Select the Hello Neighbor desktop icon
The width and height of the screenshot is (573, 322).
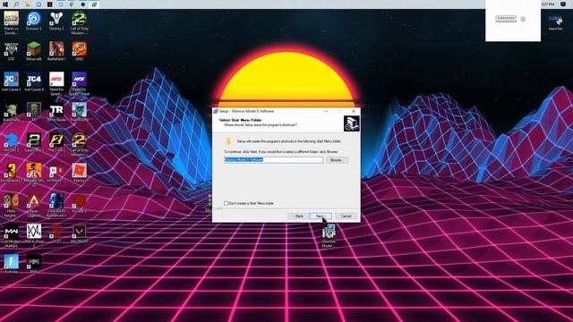point(11,206)
